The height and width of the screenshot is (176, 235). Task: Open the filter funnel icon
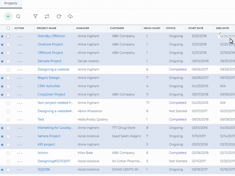(35, 16)
